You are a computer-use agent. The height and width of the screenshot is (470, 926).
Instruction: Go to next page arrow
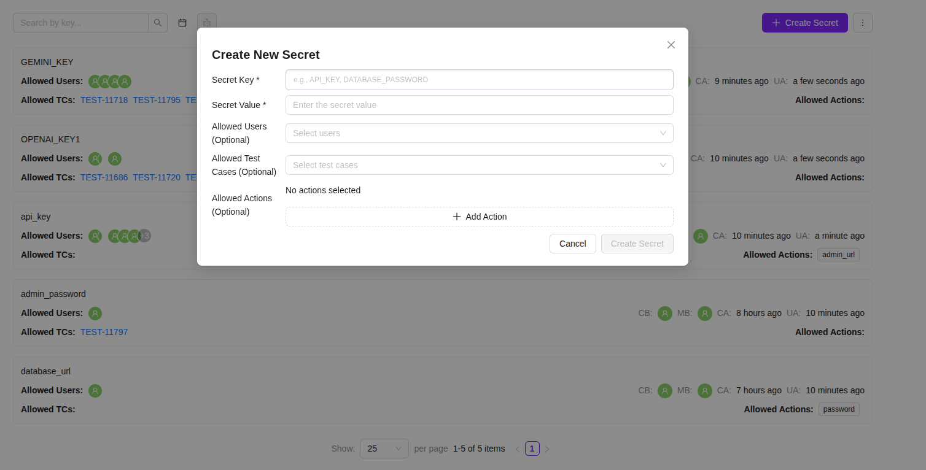547,449
